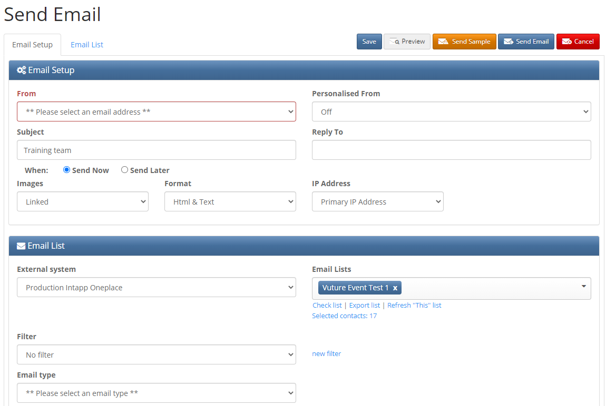Expand the Personalised From dropdown
The image size is (606, 406).
point(451,111)
